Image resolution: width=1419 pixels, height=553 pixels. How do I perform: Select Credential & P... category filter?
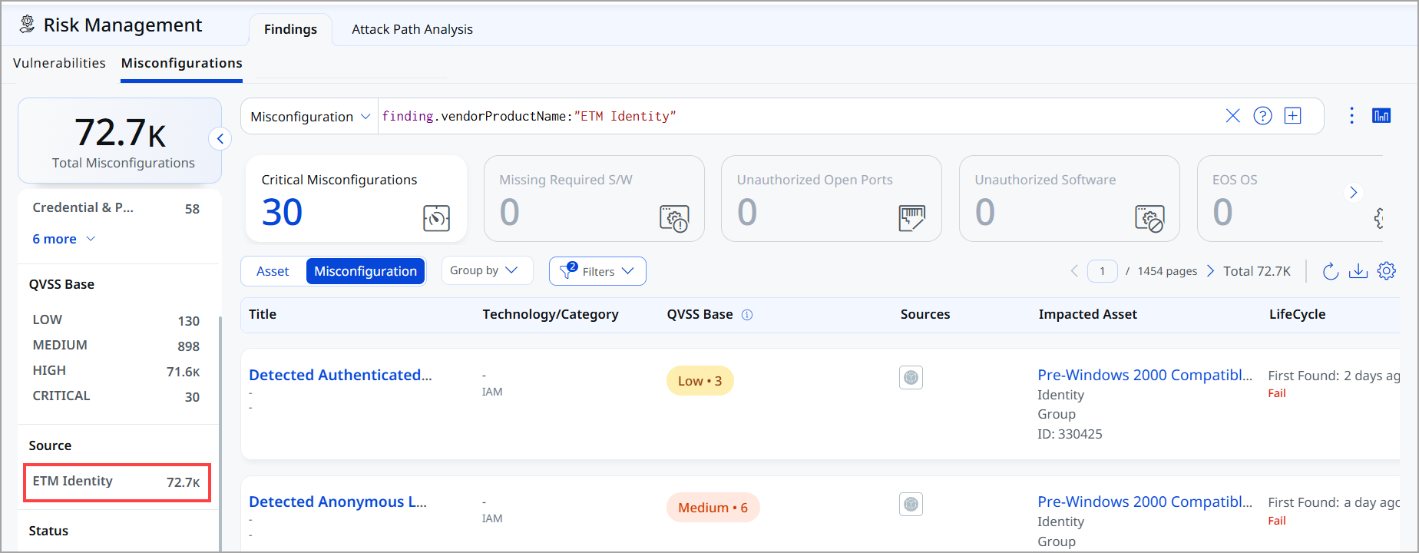click(116, 208)
